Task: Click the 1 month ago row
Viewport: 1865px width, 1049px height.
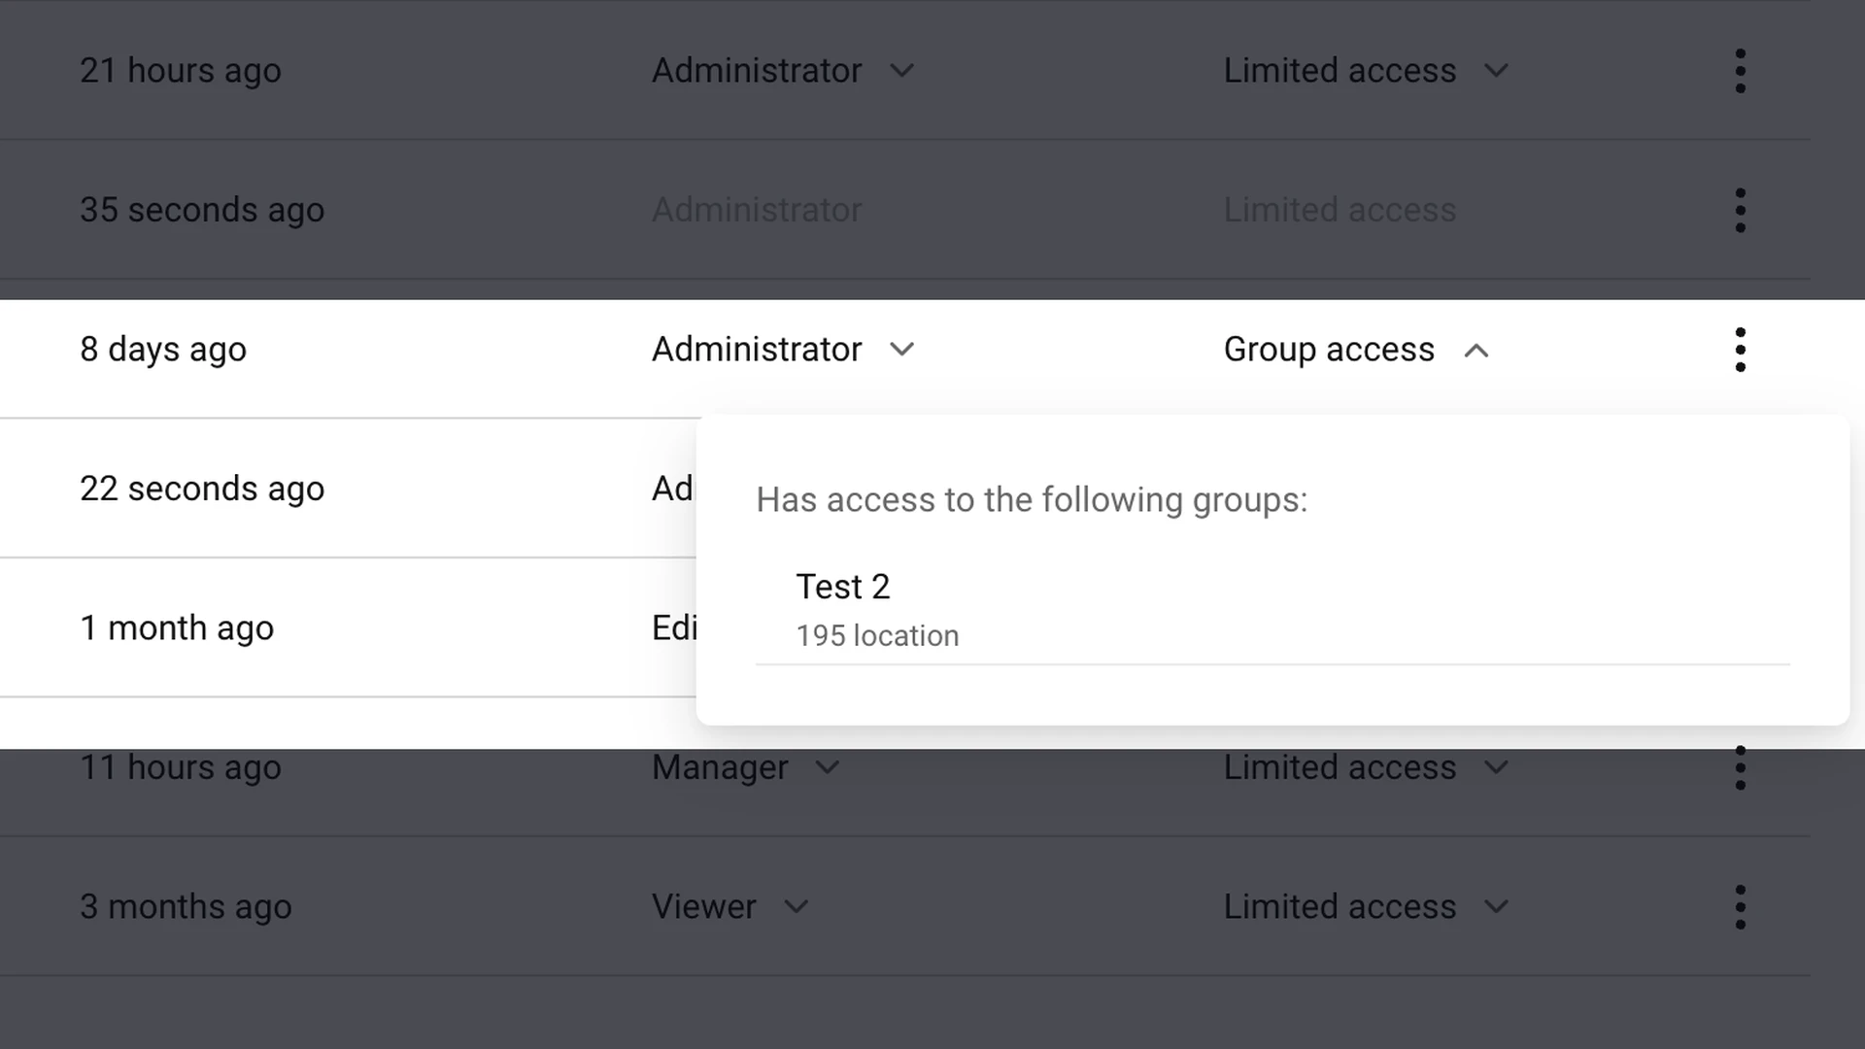Action: pyautogui.click(x=348, y=628)
